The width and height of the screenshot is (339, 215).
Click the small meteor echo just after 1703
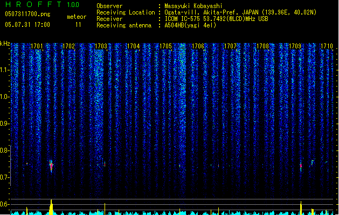(x=105, y=164)
